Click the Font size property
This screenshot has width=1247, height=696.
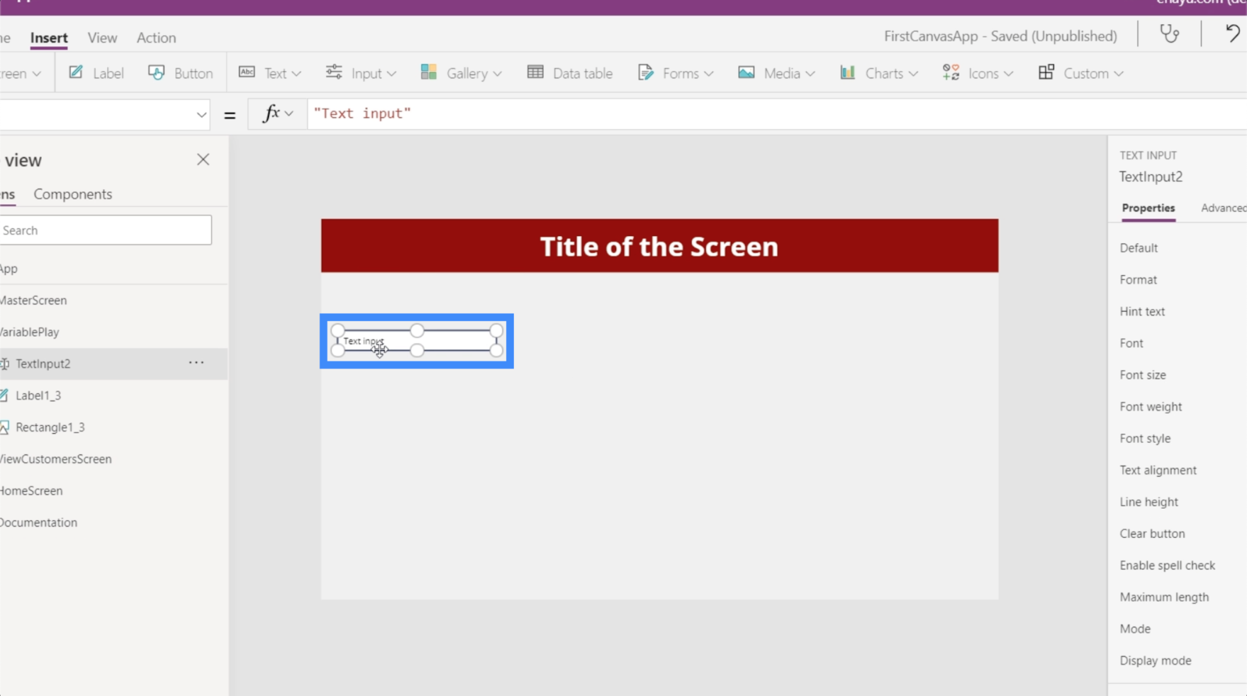click(1142, 375)
